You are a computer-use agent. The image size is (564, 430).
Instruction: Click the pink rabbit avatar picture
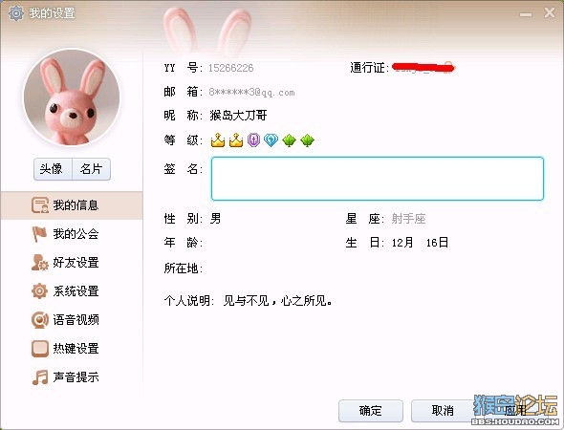coord(72,97)
